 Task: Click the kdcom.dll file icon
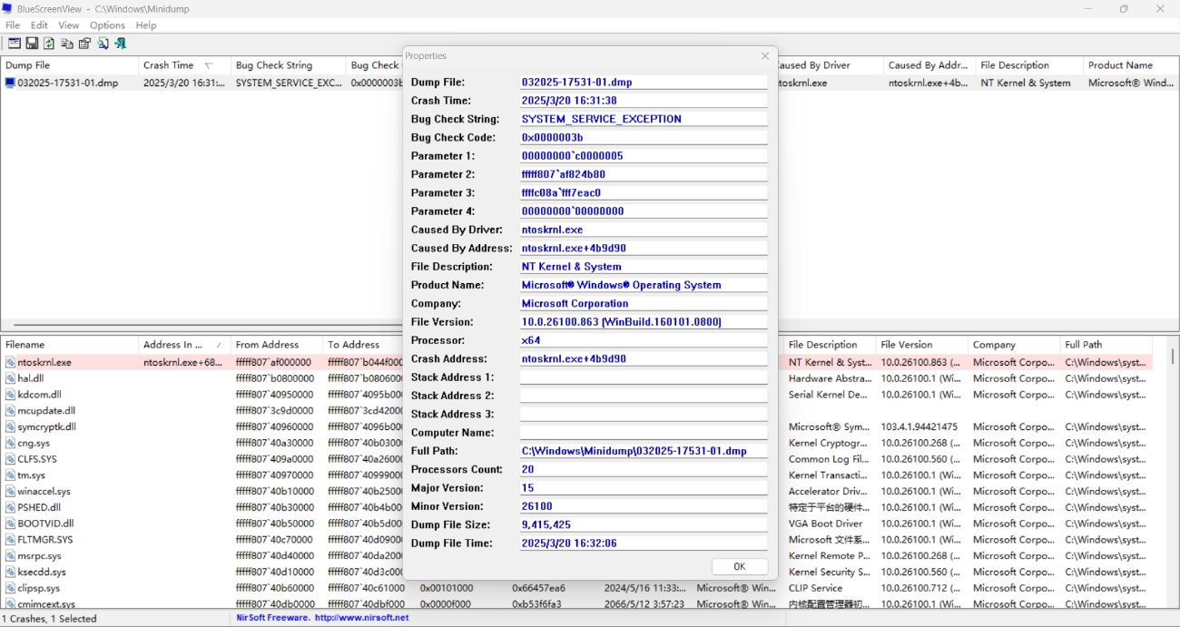10,395
